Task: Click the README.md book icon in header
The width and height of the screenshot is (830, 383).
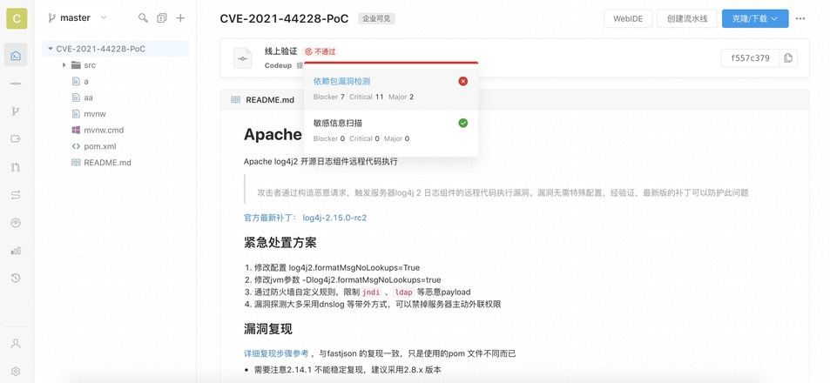Action: click(x=235, y=99)
